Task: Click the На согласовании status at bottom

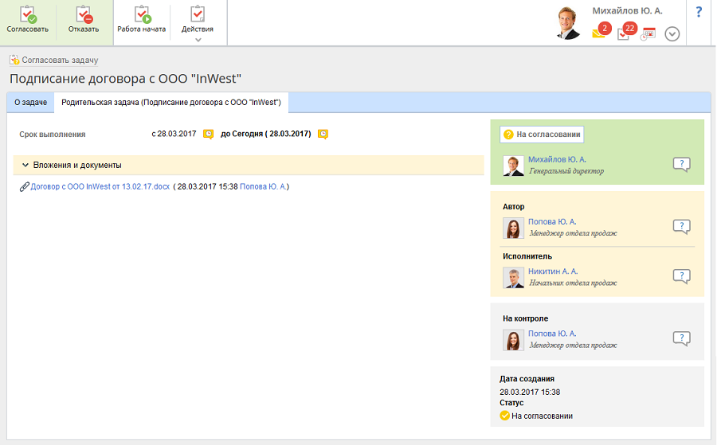Action: pyautogui.click(x=542, y=416)
